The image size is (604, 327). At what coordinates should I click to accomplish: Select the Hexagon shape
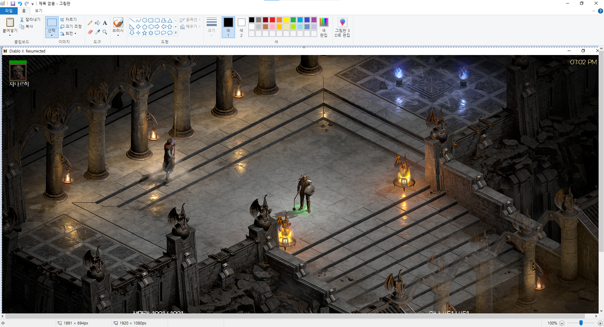tap(151, 26)
